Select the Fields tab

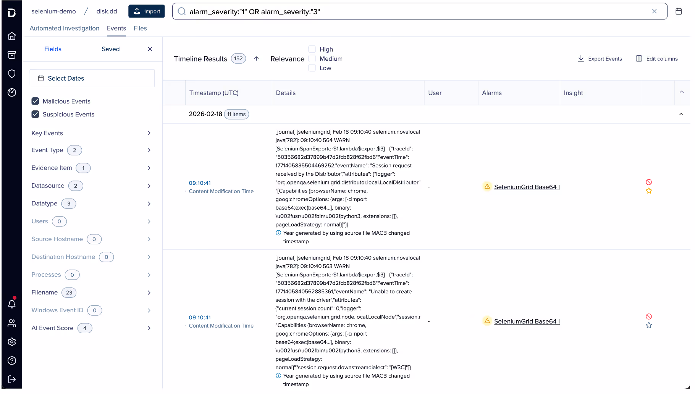(x=53, y=49)
